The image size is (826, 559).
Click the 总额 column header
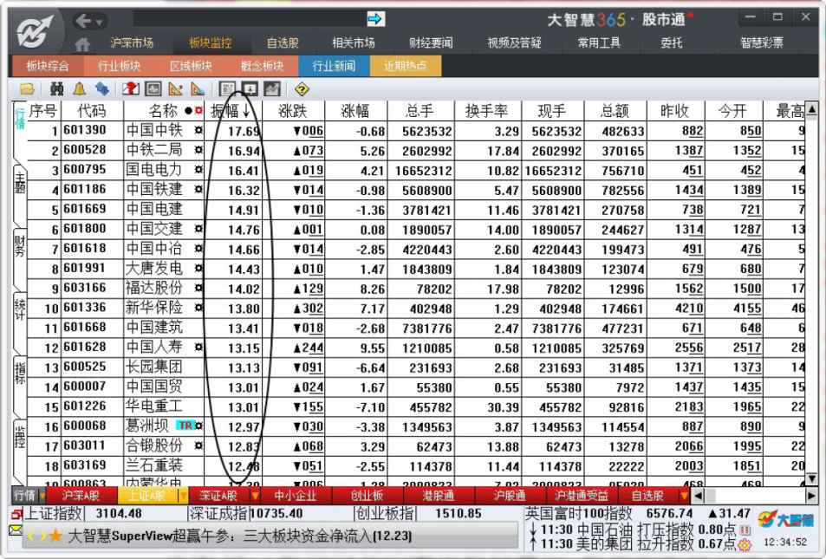tap(615, 111)
